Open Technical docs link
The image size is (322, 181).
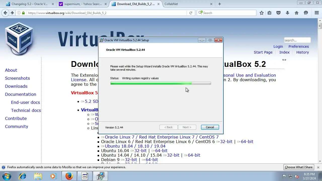click(x=26, y=110)
